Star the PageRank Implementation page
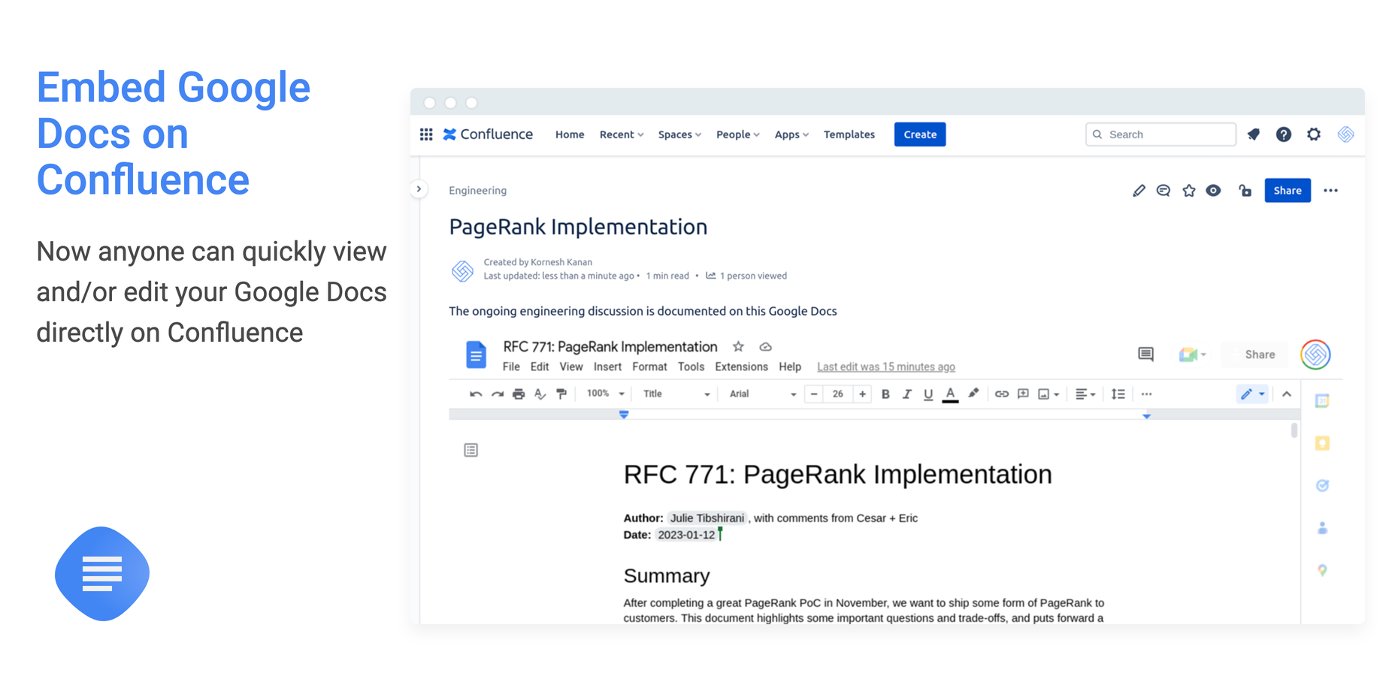 [1188, 191]
